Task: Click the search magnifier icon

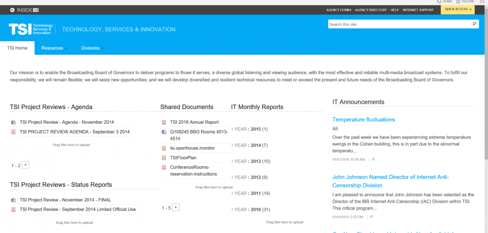Action: [x=474, y=24]
